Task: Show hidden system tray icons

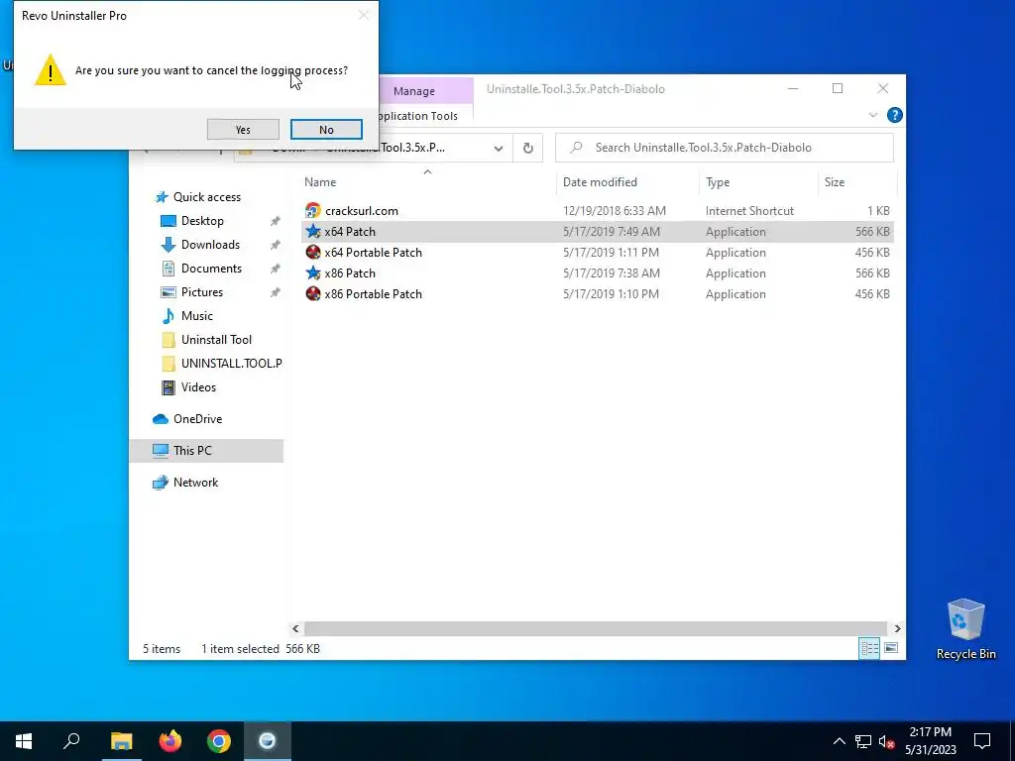Action: [839, 741]
